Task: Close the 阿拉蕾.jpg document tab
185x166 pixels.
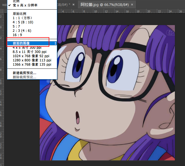Action: 132,5
